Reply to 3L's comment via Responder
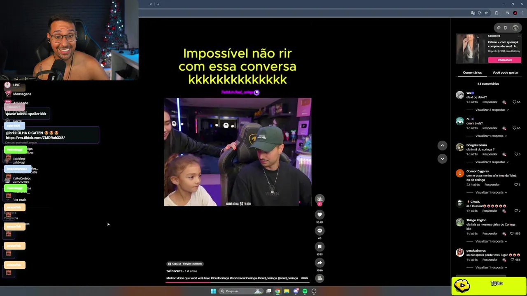Image resolution: width=527 pixels, height=296 pixels. 490,128
